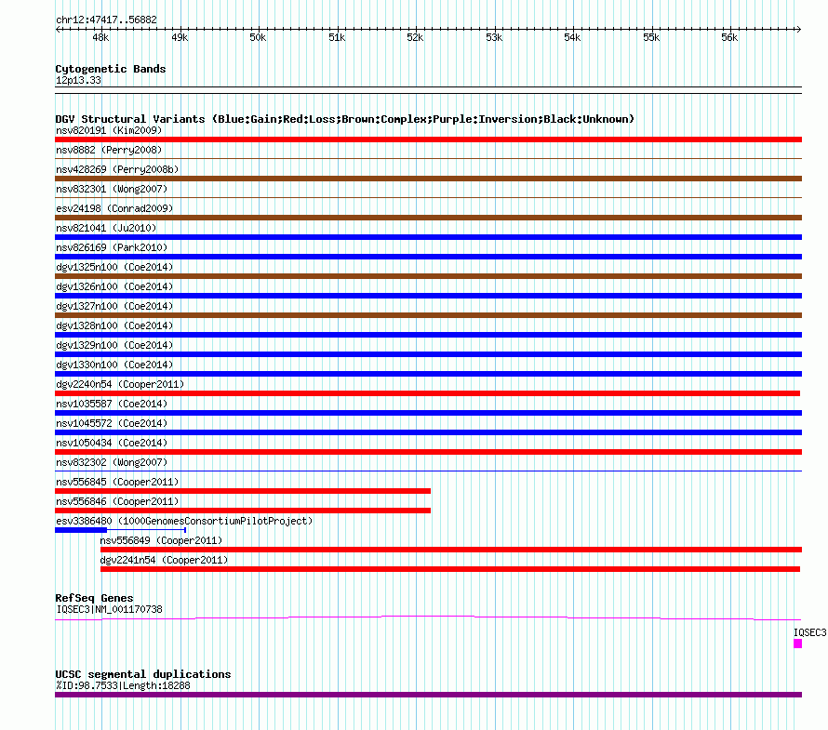
Task: Select dgv1325n100 (Coe2014) variant label
Action: [x=114, y=267]
